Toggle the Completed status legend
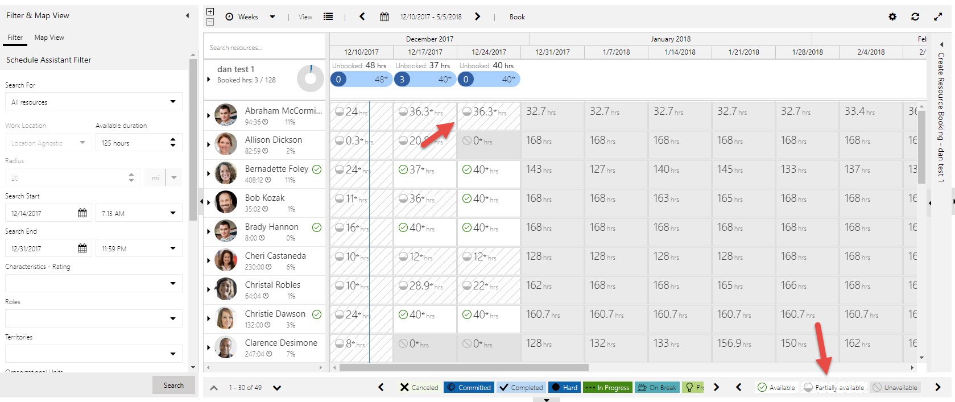The height and width of the screenshot is (402, 955). [x=521, y=388]
